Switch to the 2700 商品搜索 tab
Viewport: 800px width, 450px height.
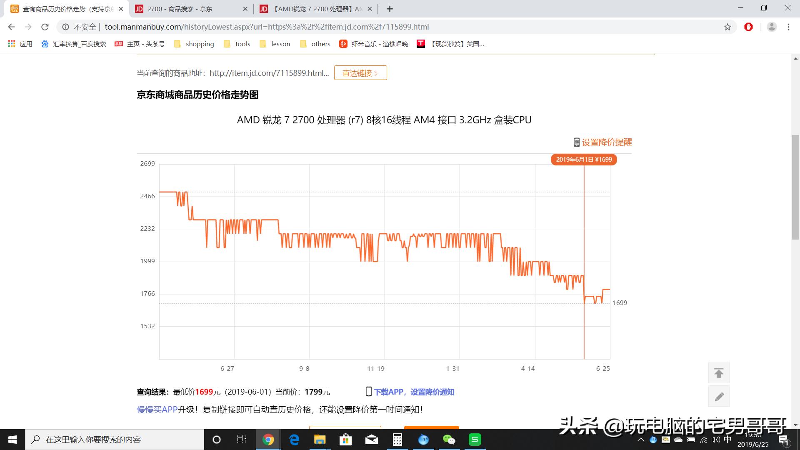(180, 8)
